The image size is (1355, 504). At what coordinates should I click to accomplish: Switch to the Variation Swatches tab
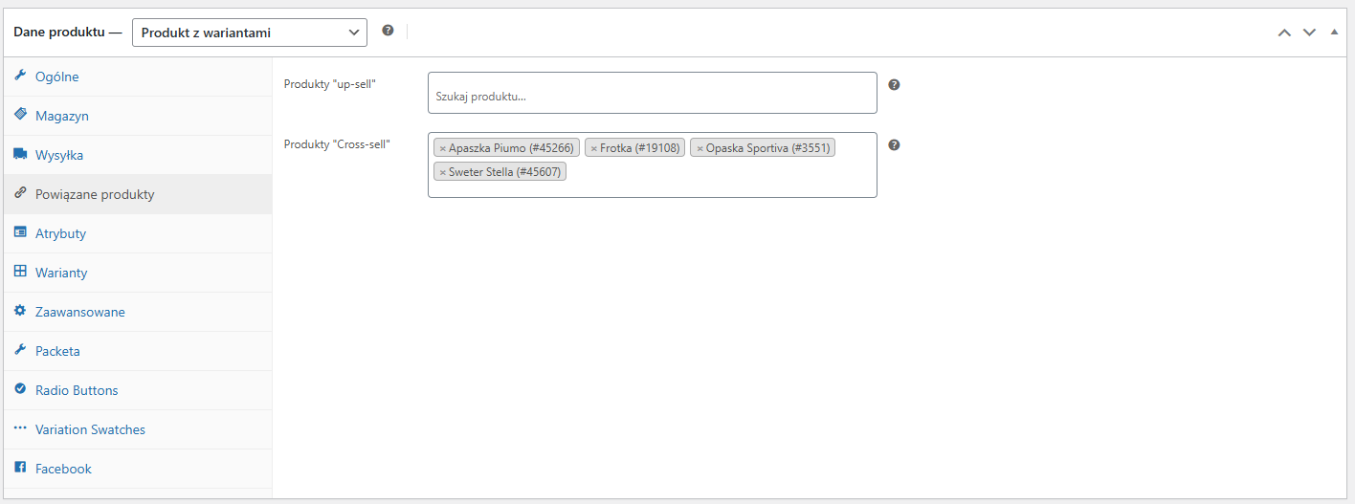(90, 429)
